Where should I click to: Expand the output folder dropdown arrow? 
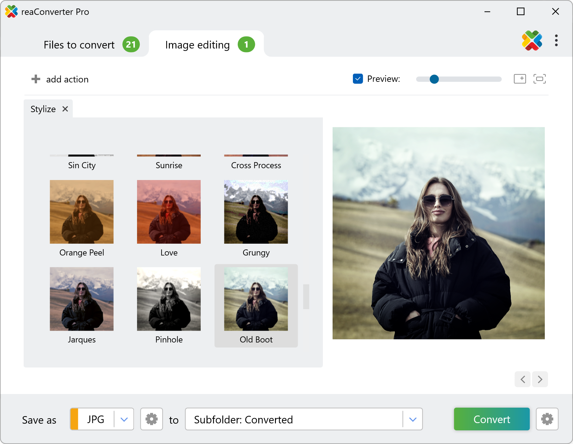coord(413,419)
